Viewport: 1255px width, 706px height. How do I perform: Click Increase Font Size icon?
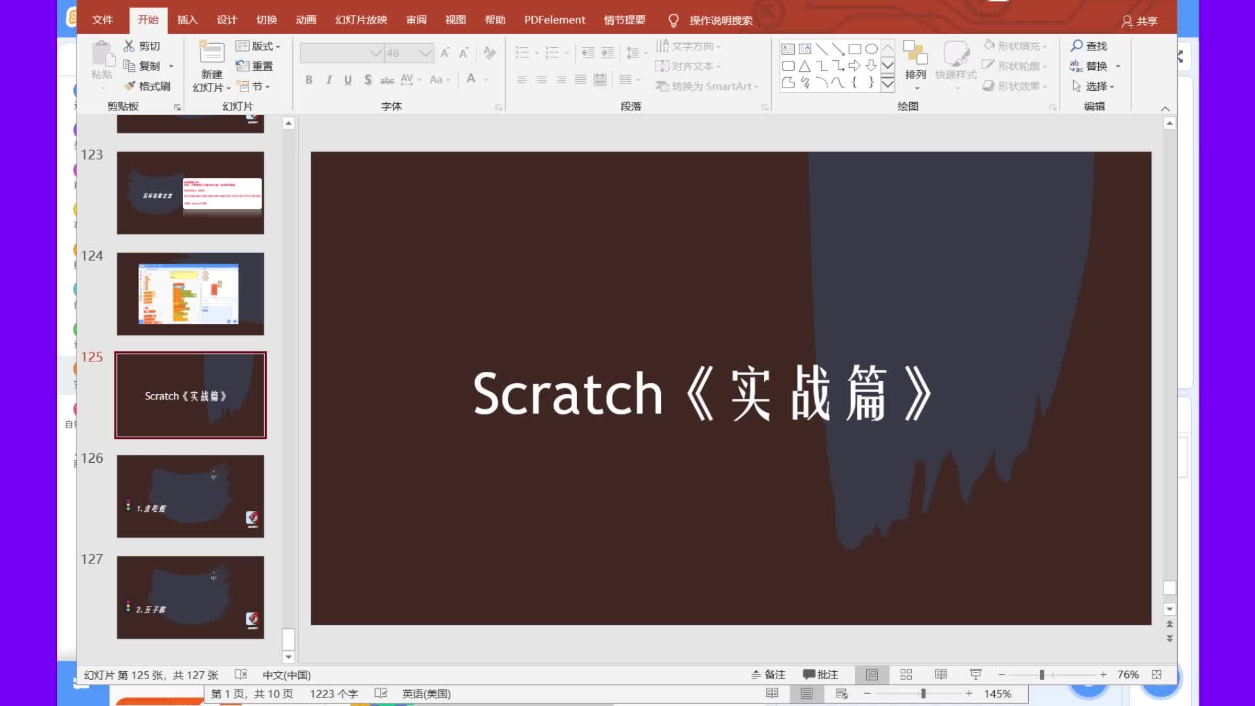coord(445,53)
